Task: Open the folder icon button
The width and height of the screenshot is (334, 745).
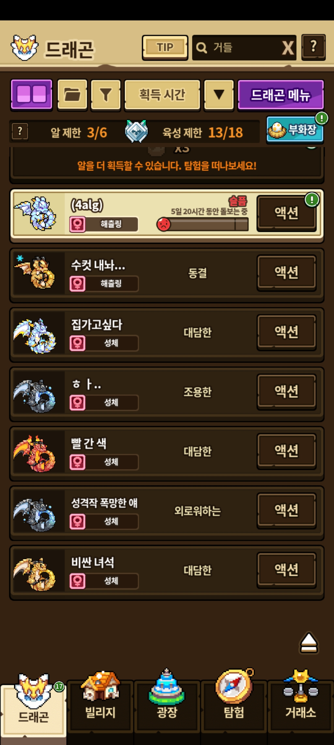Action: [x=72, y=94]
